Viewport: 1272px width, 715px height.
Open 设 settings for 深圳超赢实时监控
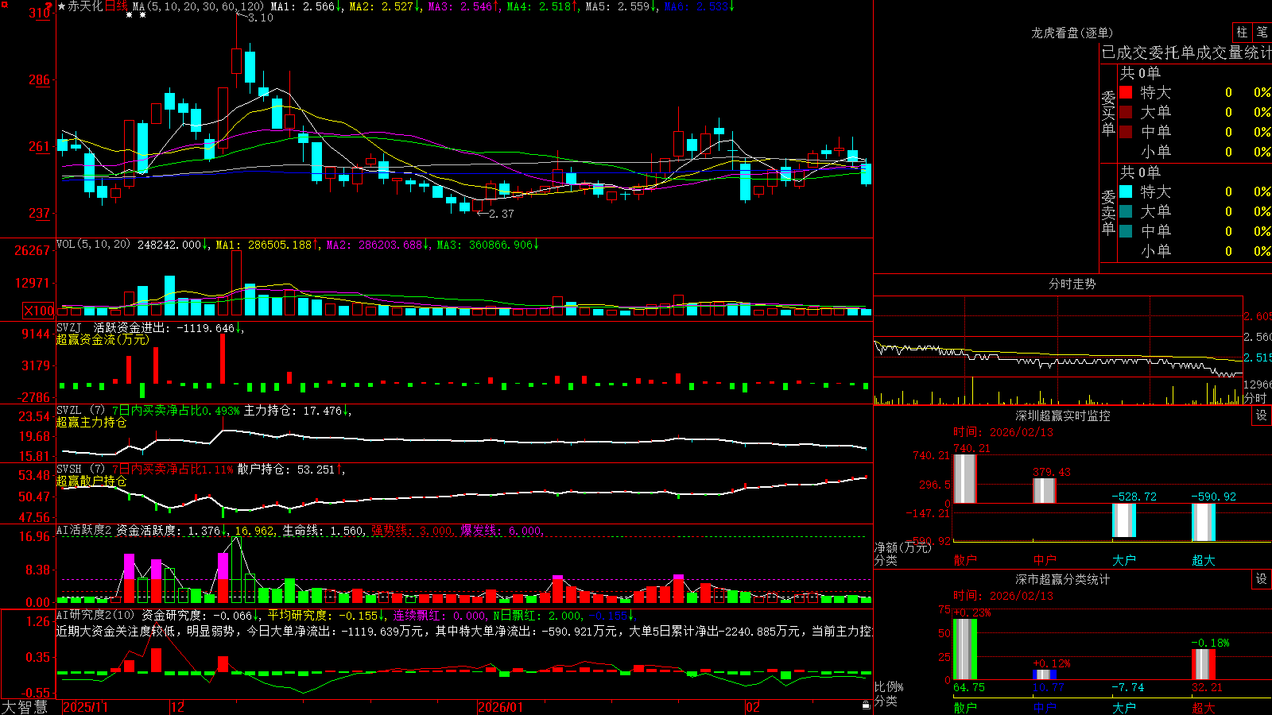click(1262, 415)
